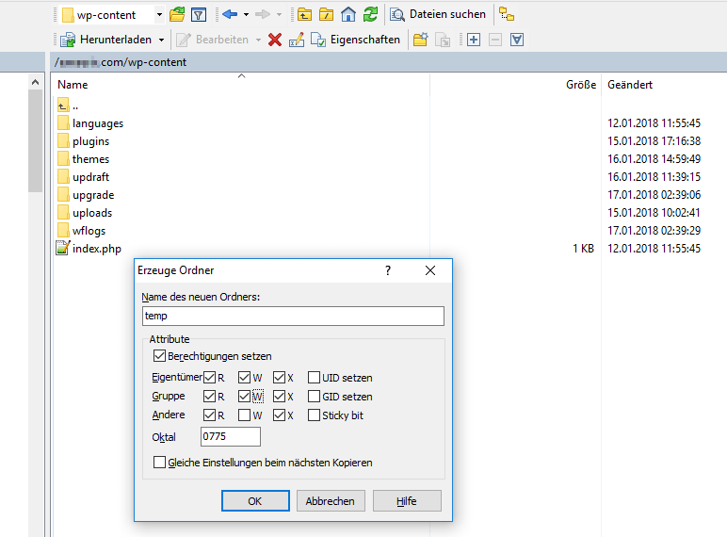
Task: Click the new folder name field
Action: pyautogui.click(x=293, y=316)
